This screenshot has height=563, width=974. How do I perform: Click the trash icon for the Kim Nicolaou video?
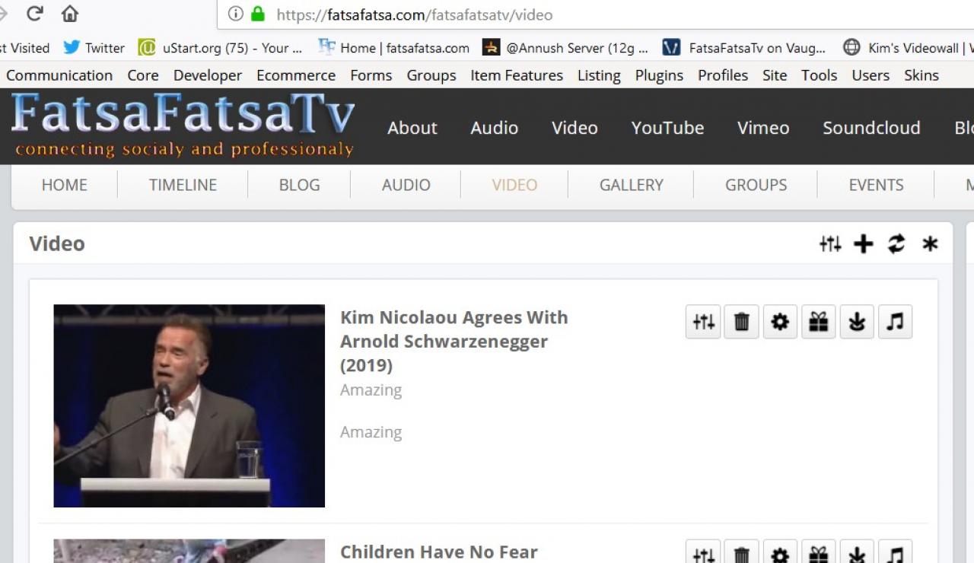point(741,323)
